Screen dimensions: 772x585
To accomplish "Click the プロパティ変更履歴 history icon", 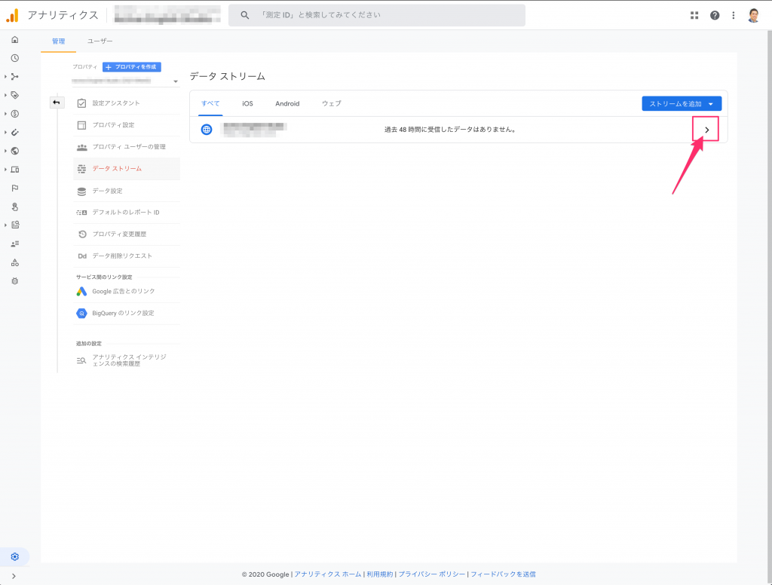I will (x=81, y=234).
